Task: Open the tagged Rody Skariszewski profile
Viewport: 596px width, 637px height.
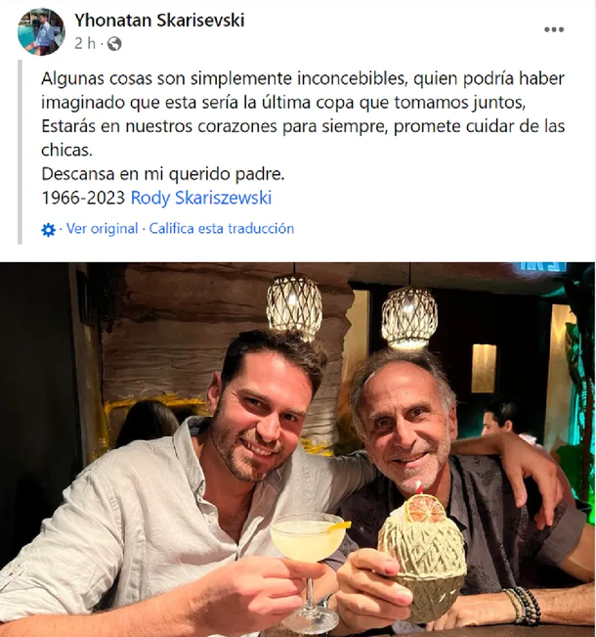Action: tap(201, 198)
